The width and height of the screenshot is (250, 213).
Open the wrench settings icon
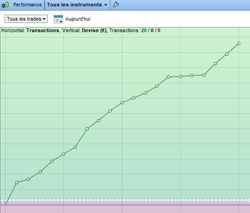pos(116,5)
